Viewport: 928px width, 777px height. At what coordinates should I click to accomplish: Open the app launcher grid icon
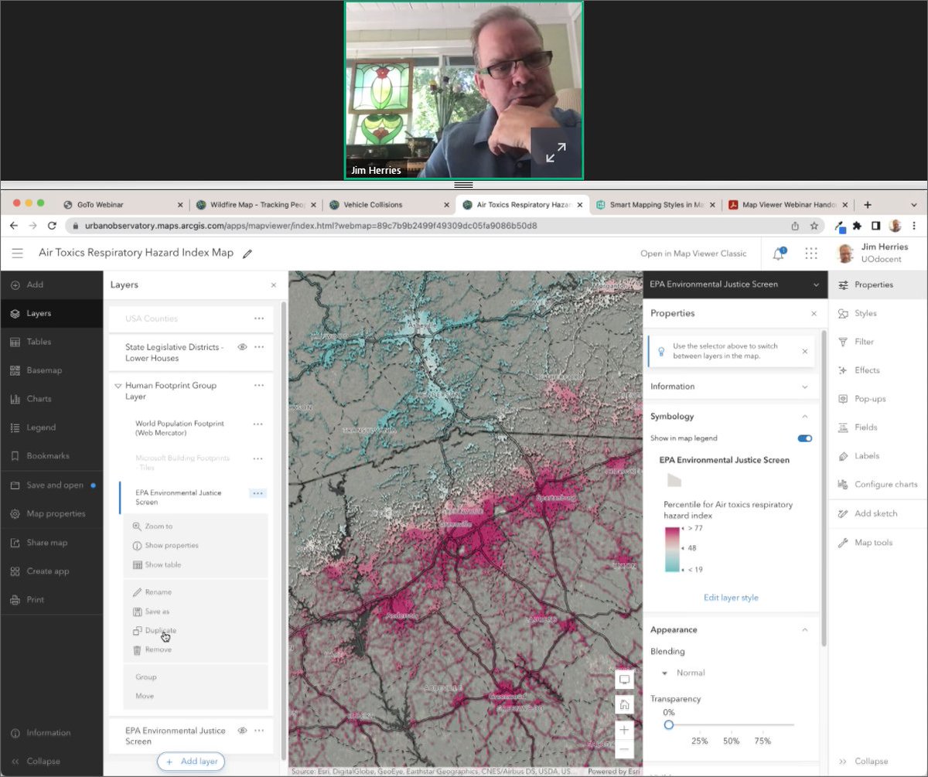pyautogui.click(x=811, y=254)
